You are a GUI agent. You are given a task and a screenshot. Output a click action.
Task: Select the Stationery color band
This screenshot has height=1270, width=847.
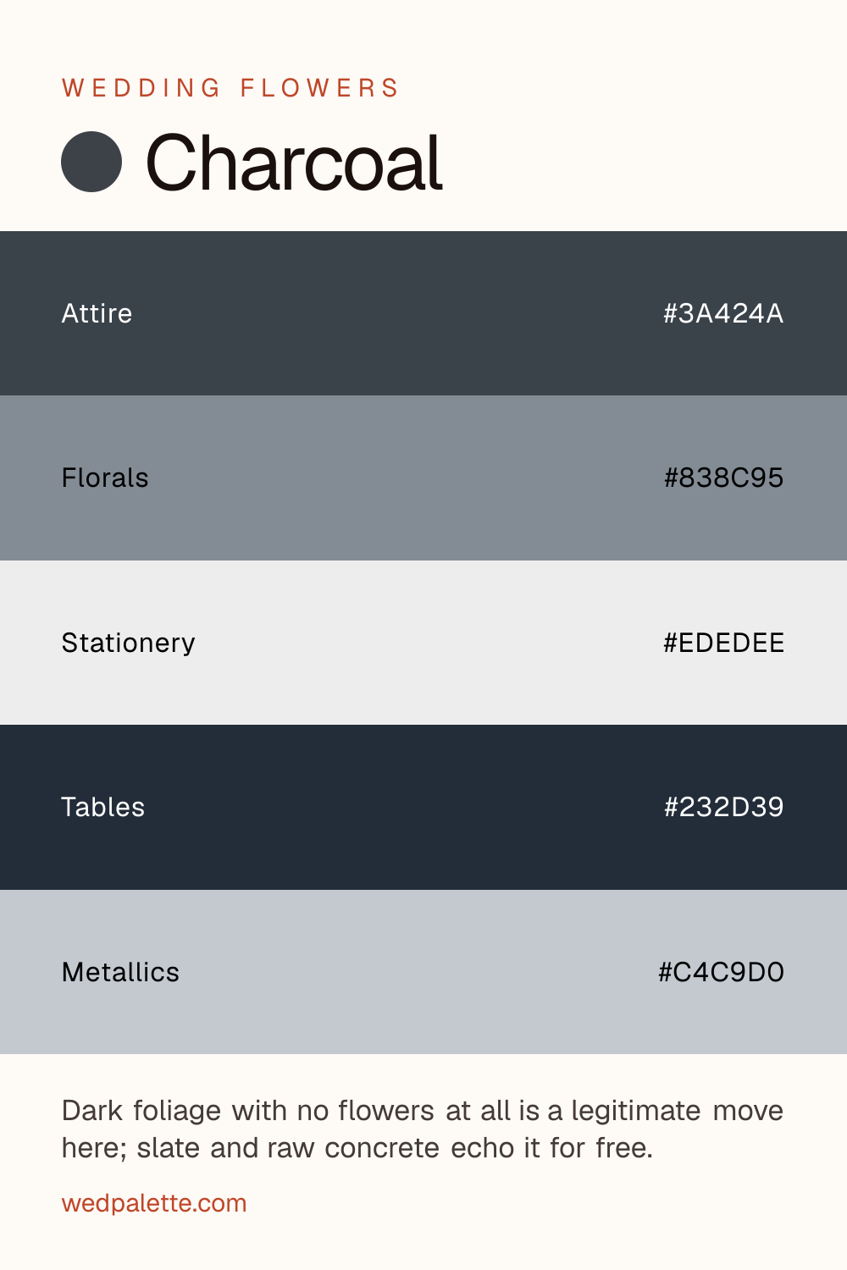(x=423, y=643)
